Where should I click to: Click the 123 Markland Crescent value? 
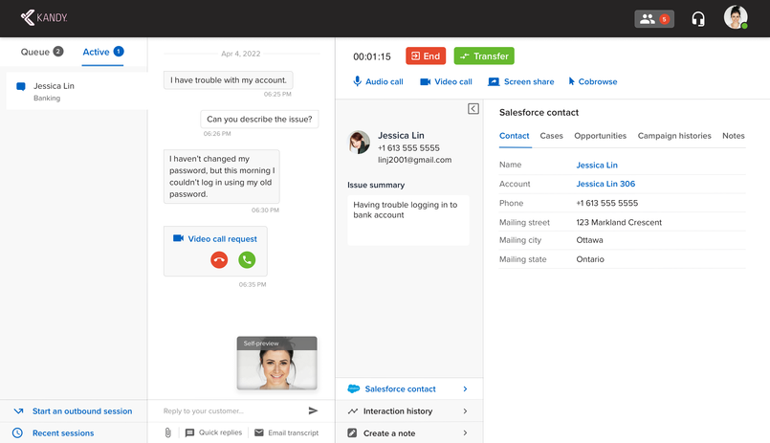coord(619,223)
